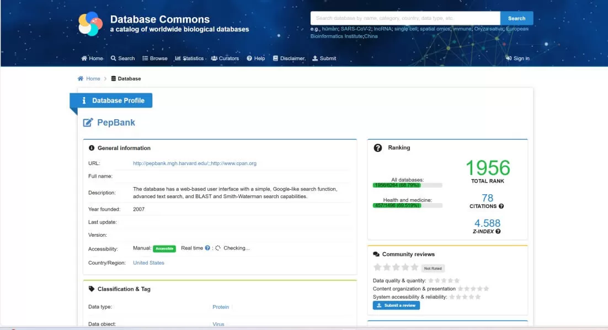The image size is (608, 330).
Task: Click the PepBank title text
Action: (x=116, y=123)
